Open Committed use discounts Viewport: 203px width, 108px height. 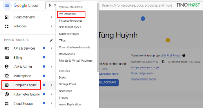pyautogui.click(x=75, y=47)
